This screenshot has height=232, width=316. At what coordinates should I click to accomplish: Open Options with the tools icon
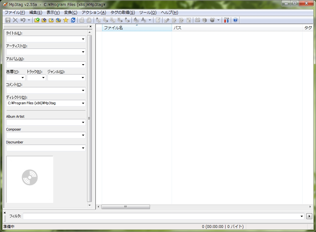[226, 20]
